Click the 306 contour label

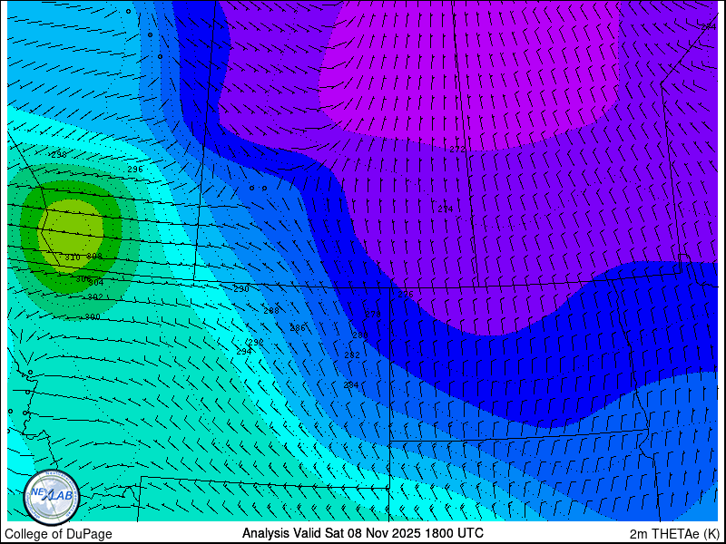coord(83,279)
